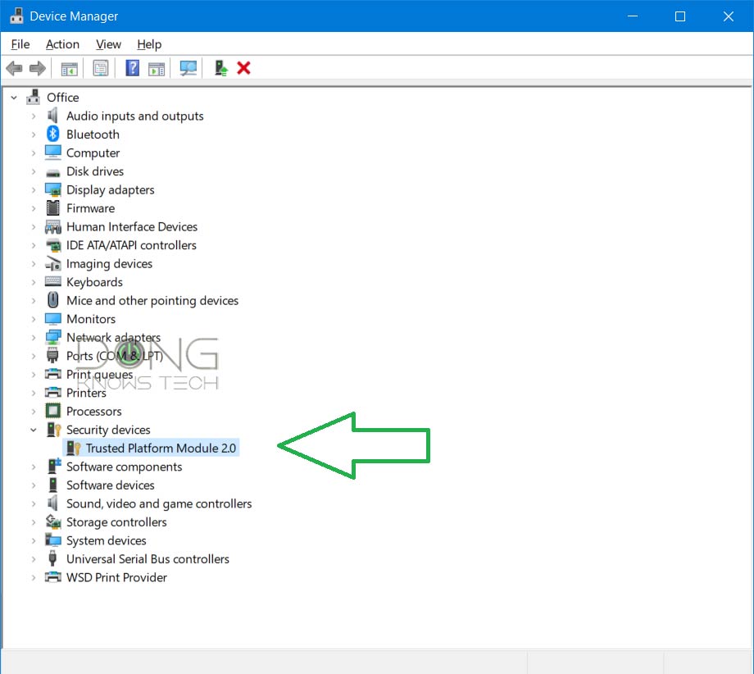Click the Bluetooth category icon

(53, 134)
